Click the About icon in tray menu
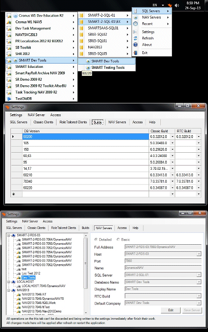The image size is (208, 332). (135, 45)
